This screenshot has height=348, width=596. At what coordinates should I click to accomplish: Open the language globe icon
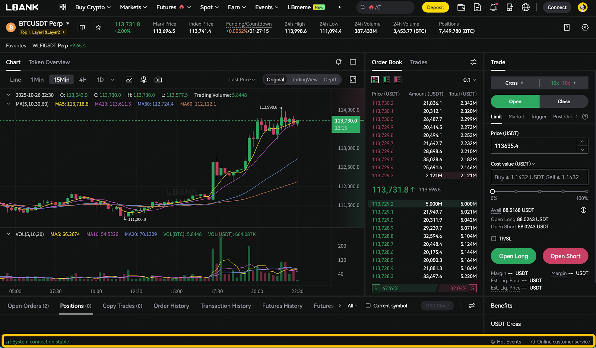(x=526, y=7)
